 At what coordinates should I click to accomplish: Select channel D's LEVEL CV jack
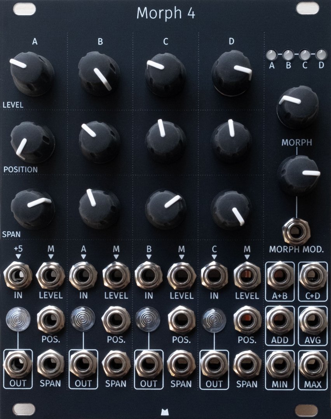click(247, 276)
